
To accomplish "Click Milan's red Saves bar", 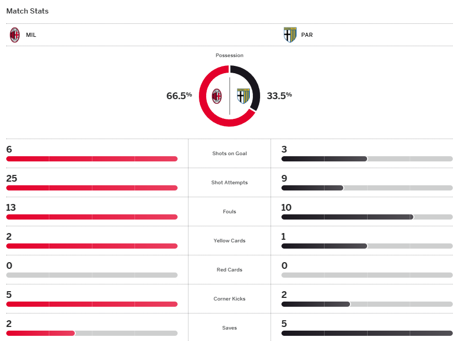I will (41, 333).
